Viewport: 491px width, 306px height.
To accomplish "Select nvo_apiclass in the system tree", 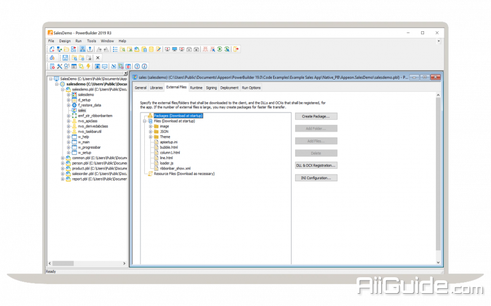I will coord(88,121).
